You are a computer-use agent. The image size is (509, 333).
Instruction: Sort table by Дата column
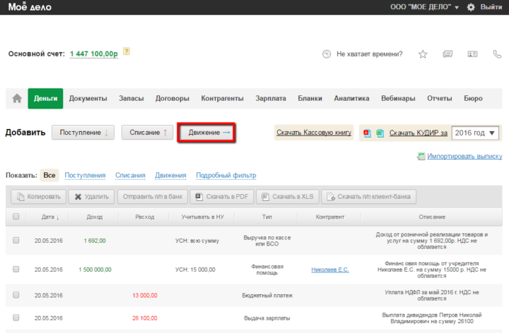point(49,217)
